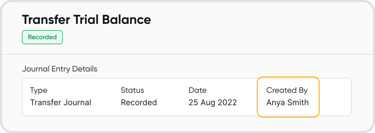The width and height of the screenshot is (375, 133).
Task: Click the surname Smith in Created By
Action: (x=298, y=103)
